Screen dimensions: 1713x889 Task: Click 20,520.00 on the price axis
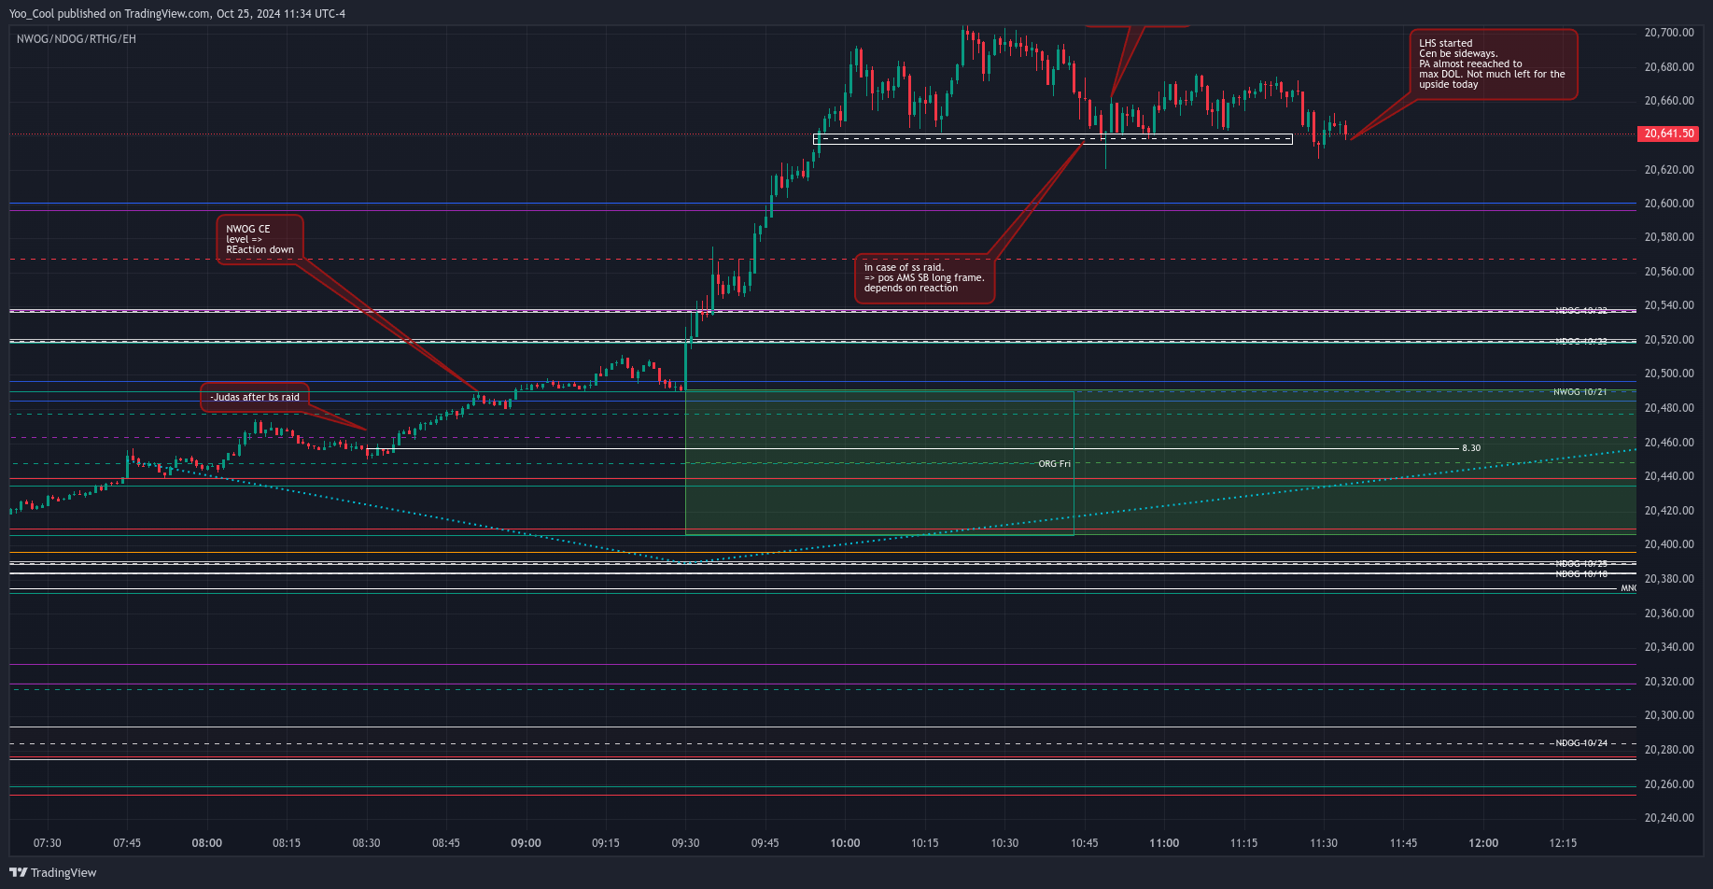pyautogui.click(x=1669, y=340)
